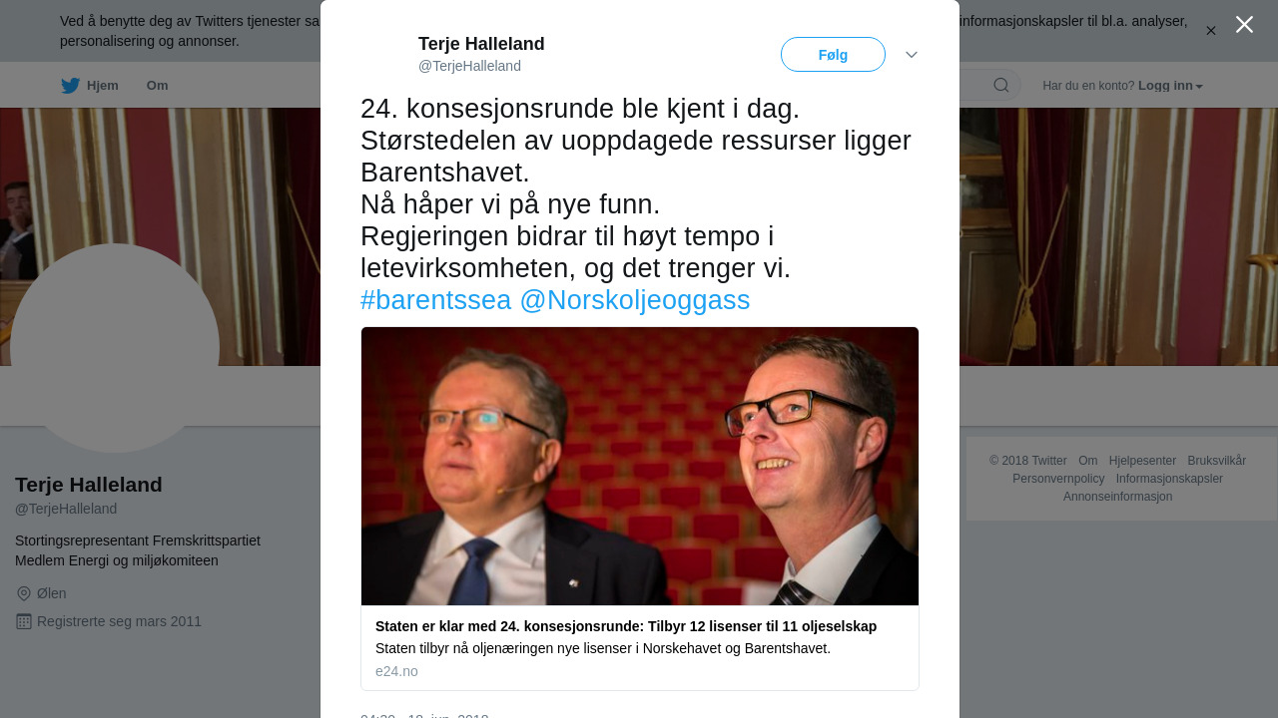This screenshot has width=1278, height=718.
Task: Open the tweet options chevron menu
Action: [x=912, y=55]
